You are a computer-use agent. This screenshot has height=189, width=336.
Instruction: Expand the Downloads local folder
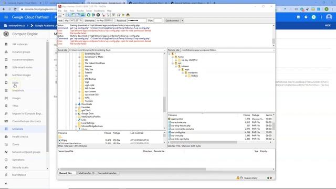click(76, 104)
